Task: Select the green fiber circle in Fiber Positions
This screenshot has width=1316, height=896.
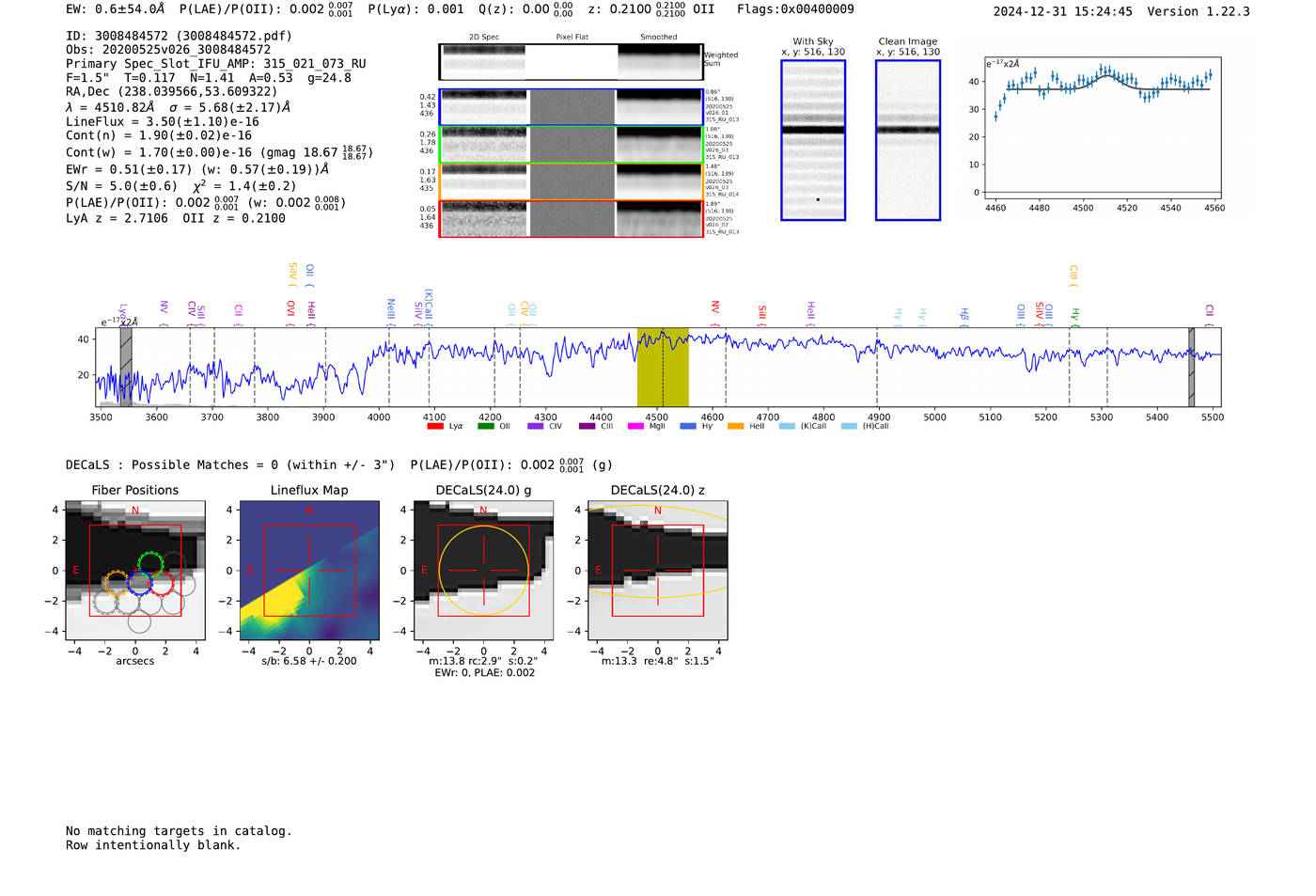Action: click(x=150, y=564)
